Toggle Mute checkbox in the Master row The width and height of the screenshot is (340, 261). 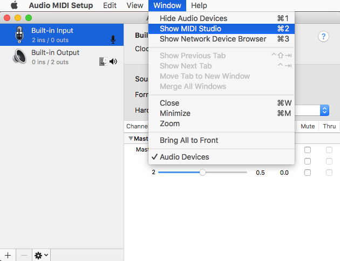(x=308, y=150)
